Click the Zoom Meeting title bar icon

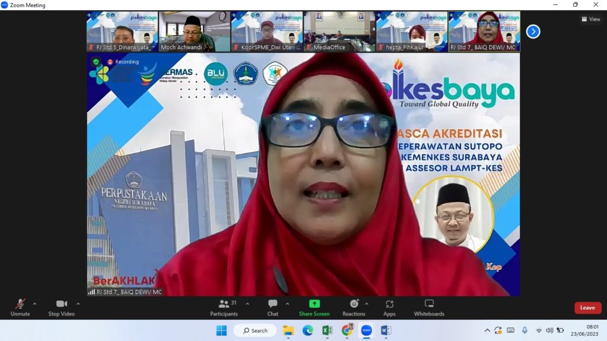pyautogui.click(x=4, y=5)
